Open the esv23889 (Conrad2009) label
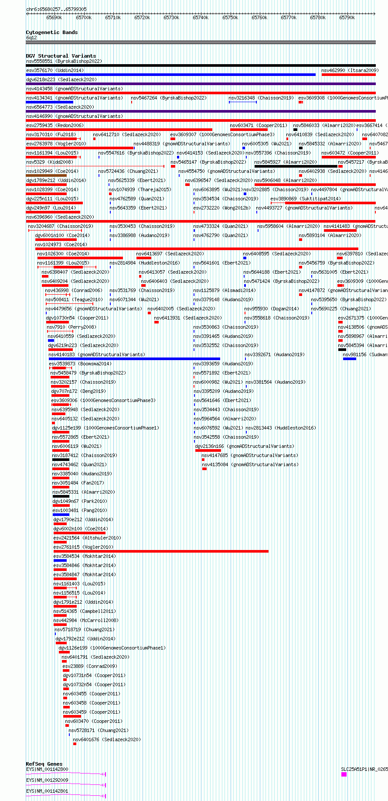388x801 pixels. pyautogui.click(x=90, y=666)
